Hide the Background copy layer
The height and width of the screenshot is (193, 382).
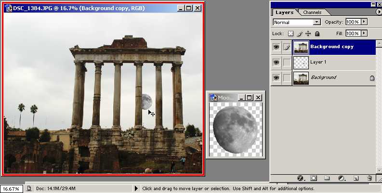coord(276,47)
